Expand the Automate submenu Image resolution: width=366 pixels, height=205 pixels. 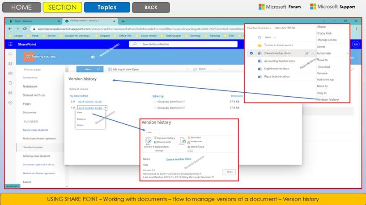coord(347,53)
